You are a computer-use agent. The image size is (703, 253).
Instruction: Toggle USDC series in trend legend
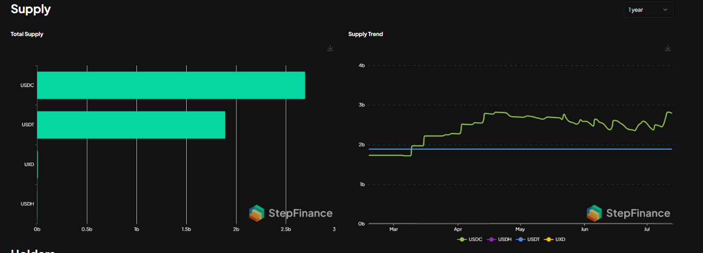tap(469, 239)
